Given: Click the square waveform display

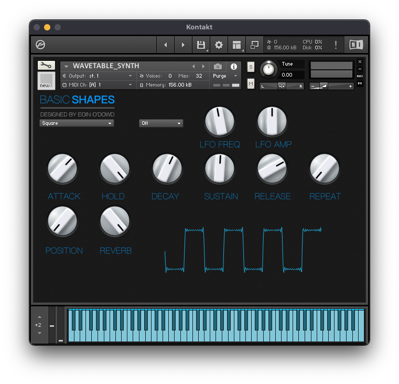Looking at the screenshot, I should (243, 250).
